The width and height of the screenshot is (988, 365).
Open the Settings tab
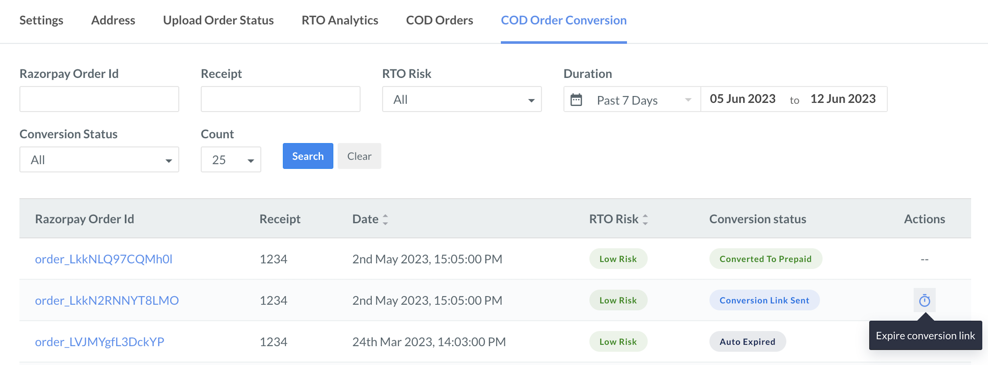tap(41, 20)
